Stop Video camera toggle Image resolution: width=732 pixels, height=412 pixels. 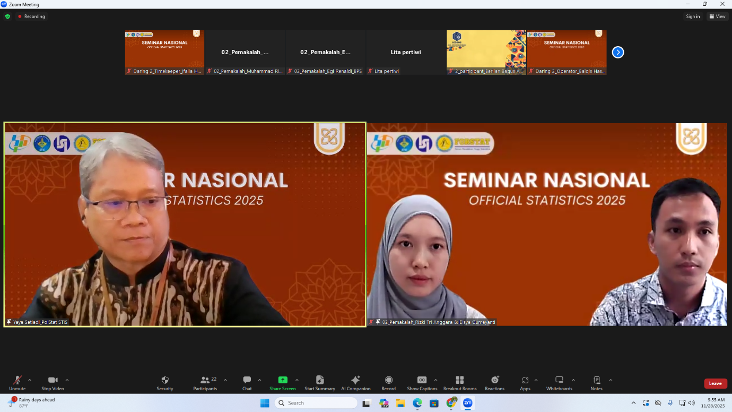pyautogui.click(x=53, y=382)
